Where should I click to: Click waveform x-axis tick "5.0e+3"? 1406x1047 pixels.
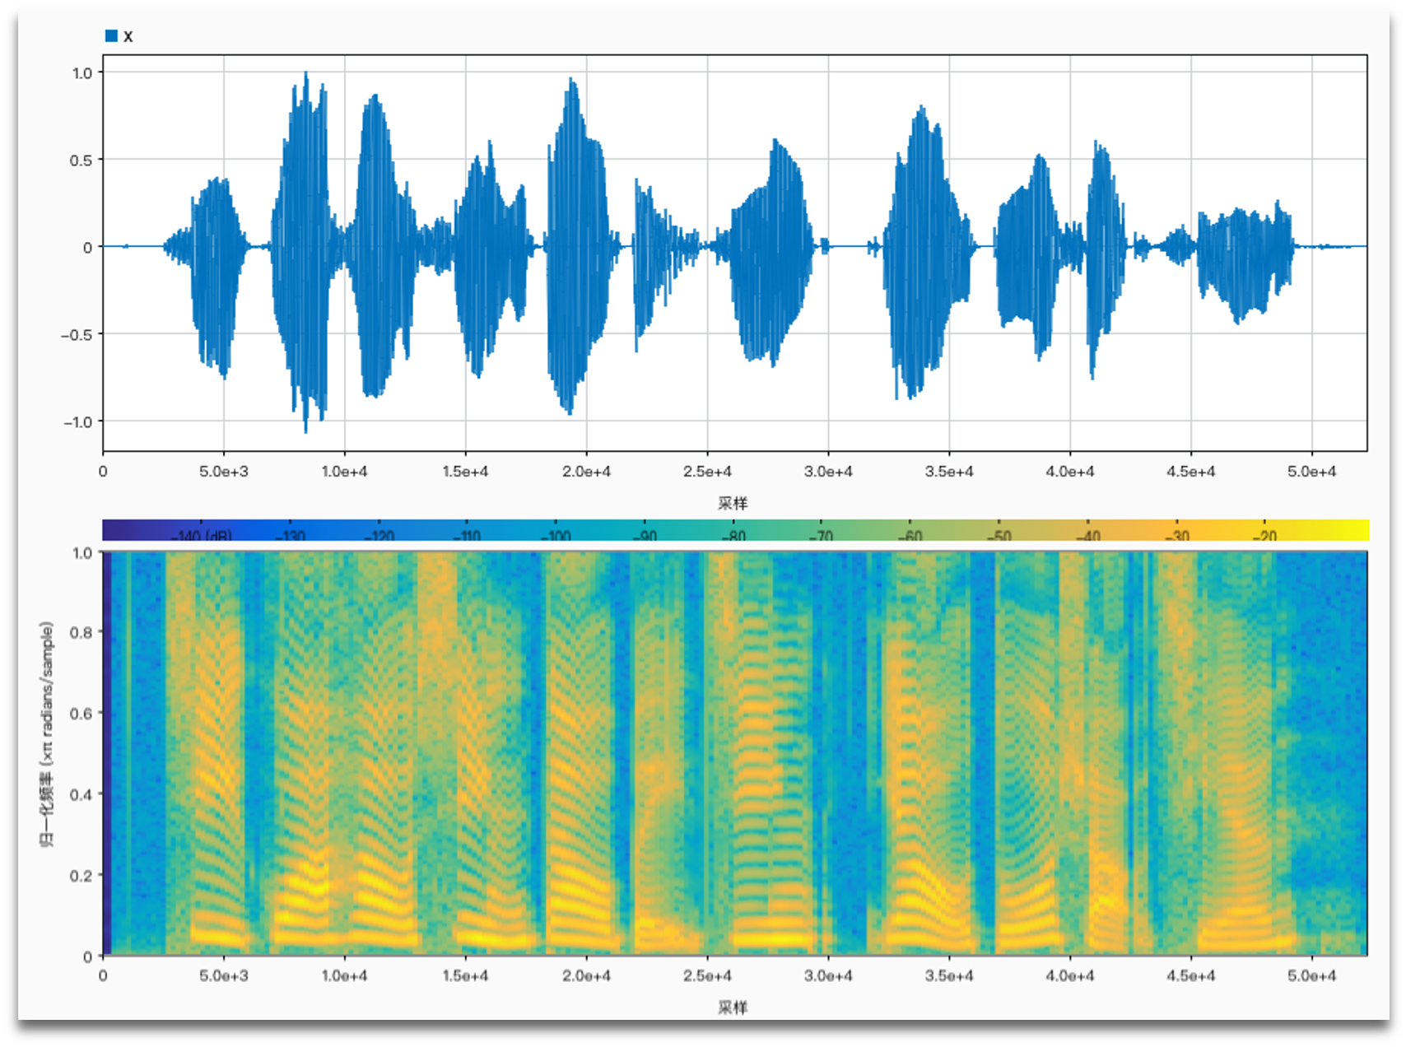[x=223, y=472]
